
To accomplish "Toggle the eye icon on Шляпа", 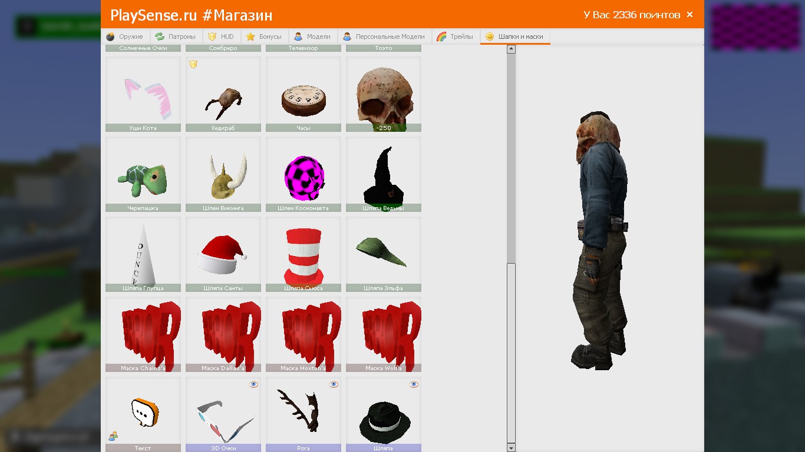I will click(x=414, y=384).
